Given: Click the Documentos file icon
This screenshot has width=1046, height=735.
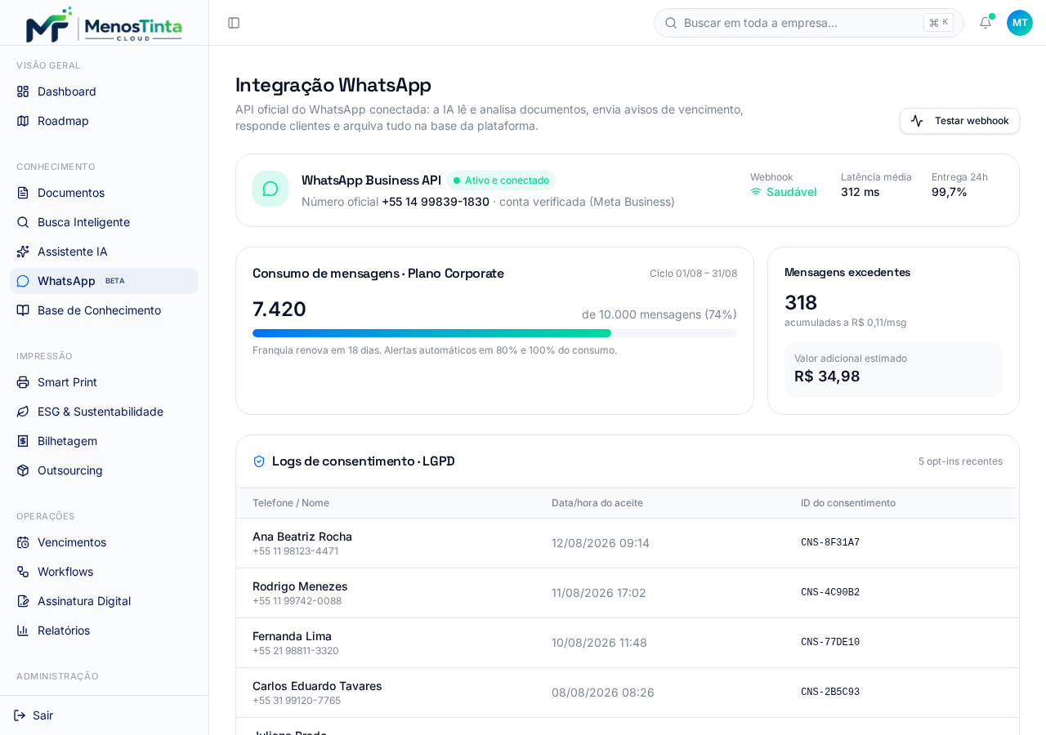Looking at the screenshot, I should point(23,193).
